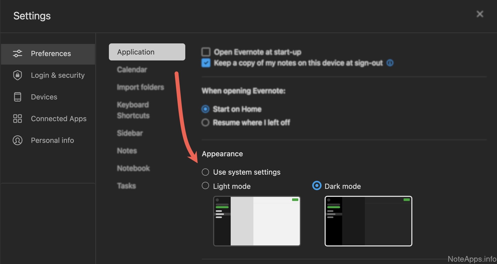Uncheck Keep a copy of my notes
The width and height of the screenshot is (497, 264).
[206, 63]
